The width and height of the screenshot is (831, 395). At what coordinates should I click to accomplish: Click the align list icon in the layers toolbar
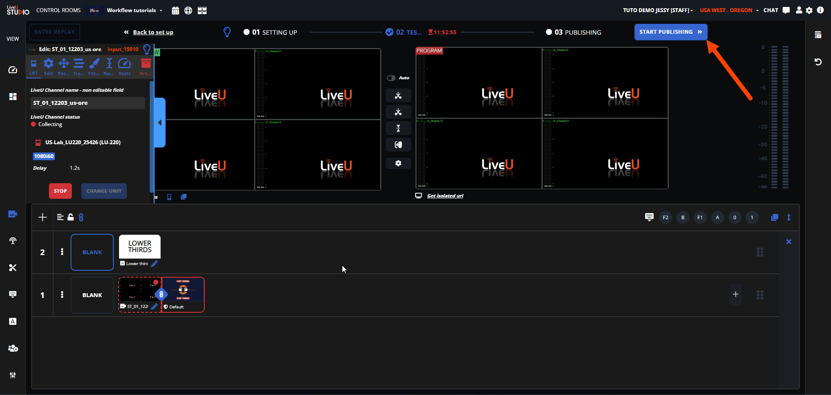pyautogui.click(x=60, y=217)
